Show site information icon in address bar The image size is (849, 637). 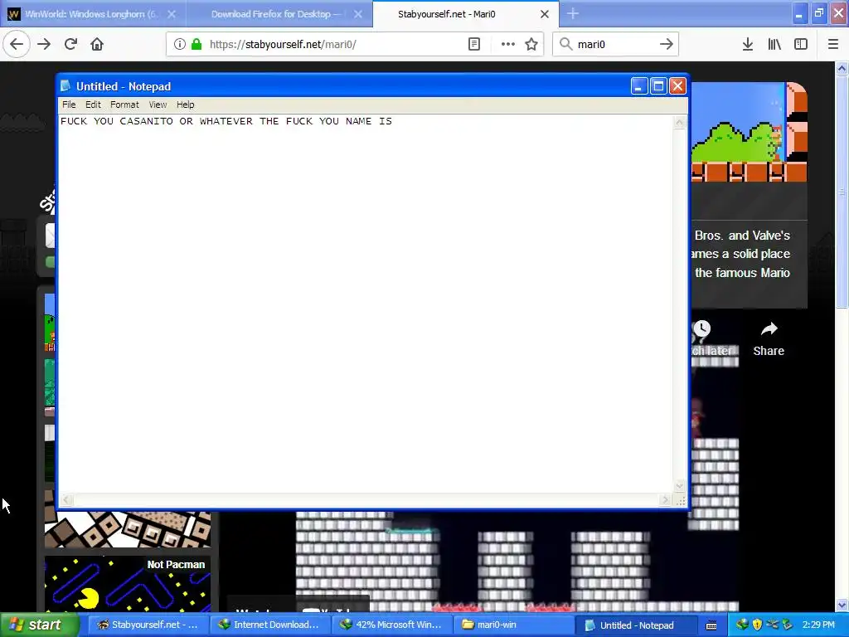click(179, 44)
